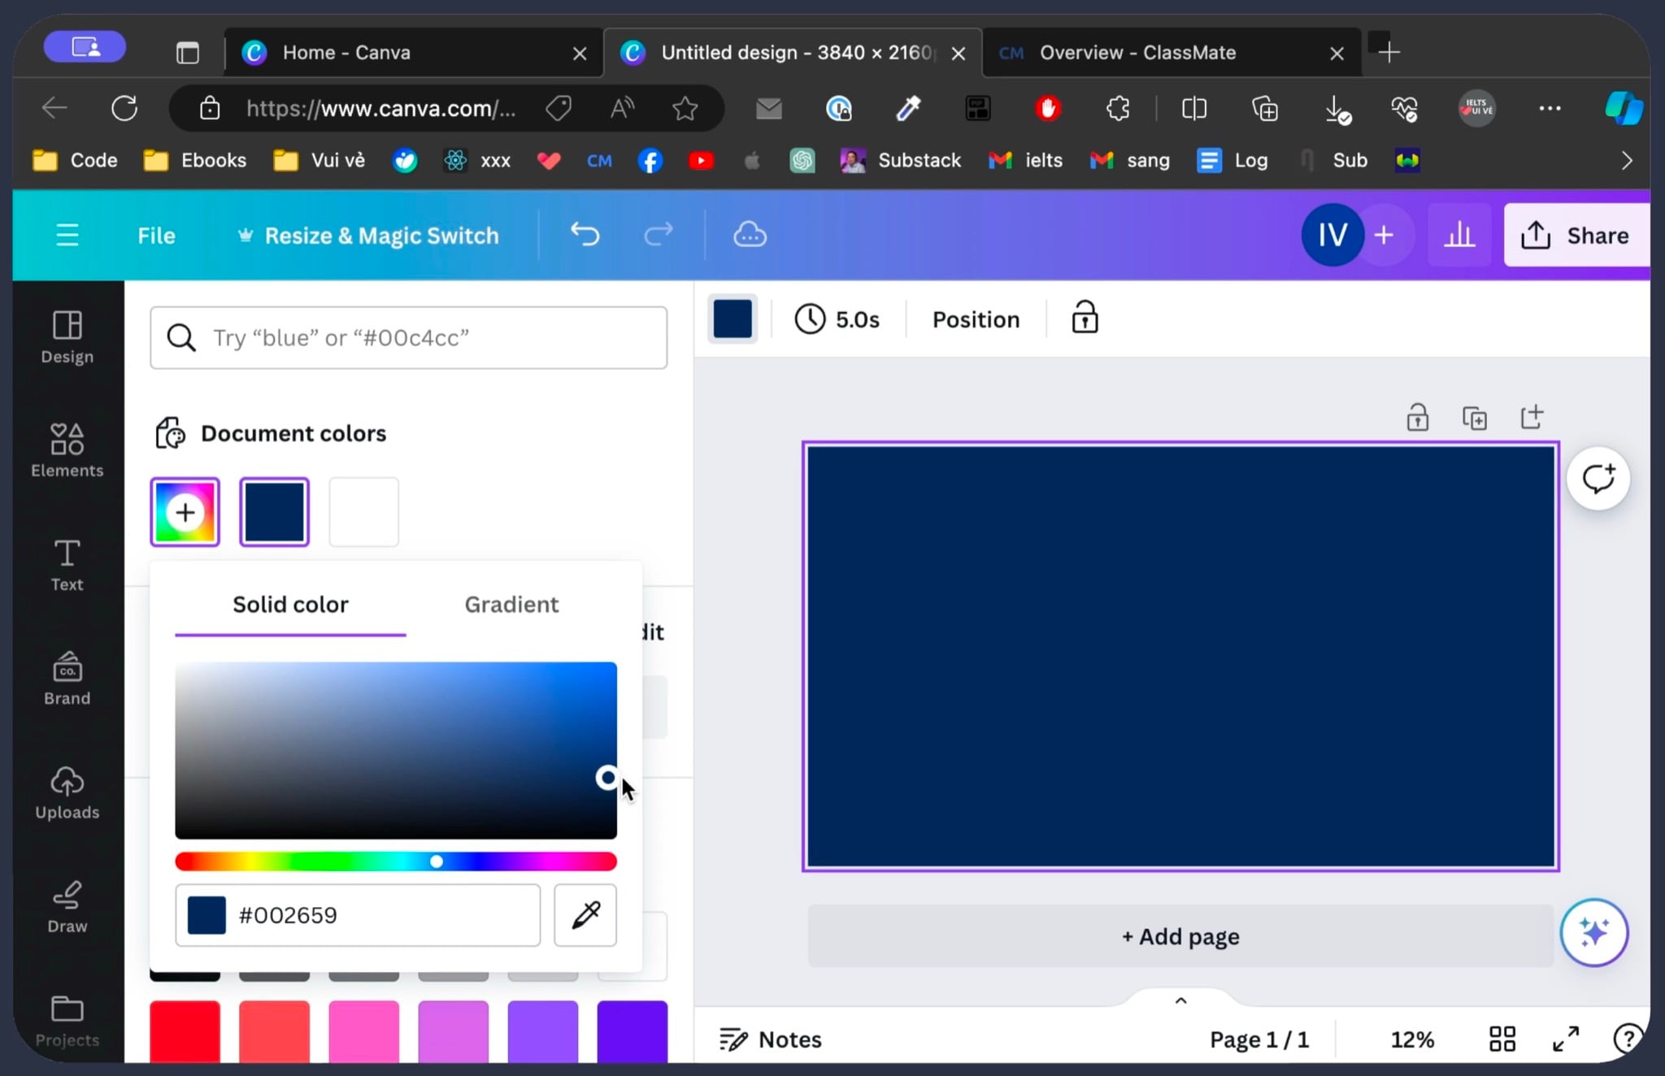Toggle the lock icon in the toolbar
The height and width of the screenshot is (1076, 1665).
click(x=1085, y=319)
